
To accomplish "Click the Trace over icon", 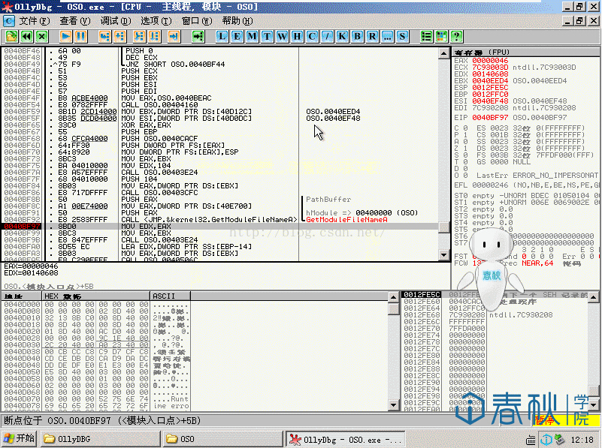I will 154,37.
